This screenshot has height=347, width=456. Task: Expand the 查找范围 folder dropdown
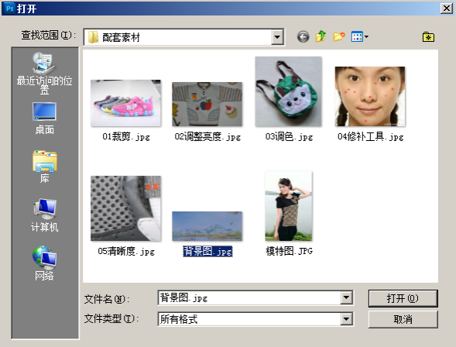click(277, 37)
